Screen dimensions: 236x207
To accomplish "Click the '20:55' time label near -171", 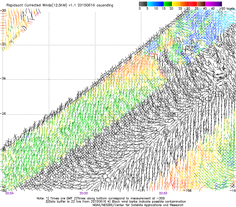I will pos(163,193).
